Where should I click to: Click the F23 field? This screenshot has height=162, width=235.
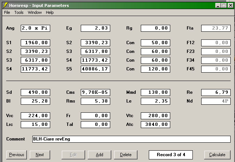216,51
